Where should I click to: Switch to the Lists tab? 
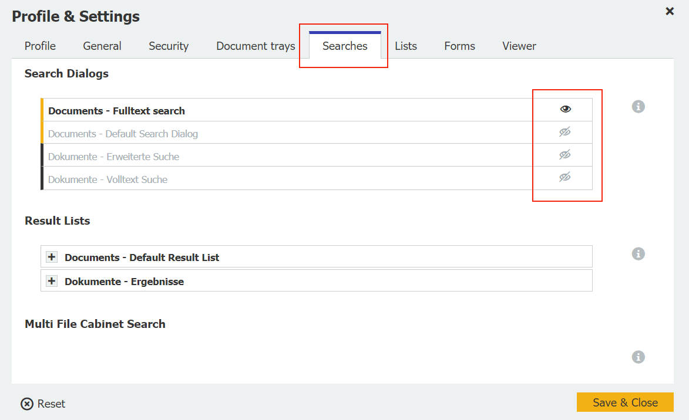pos(406,46)
